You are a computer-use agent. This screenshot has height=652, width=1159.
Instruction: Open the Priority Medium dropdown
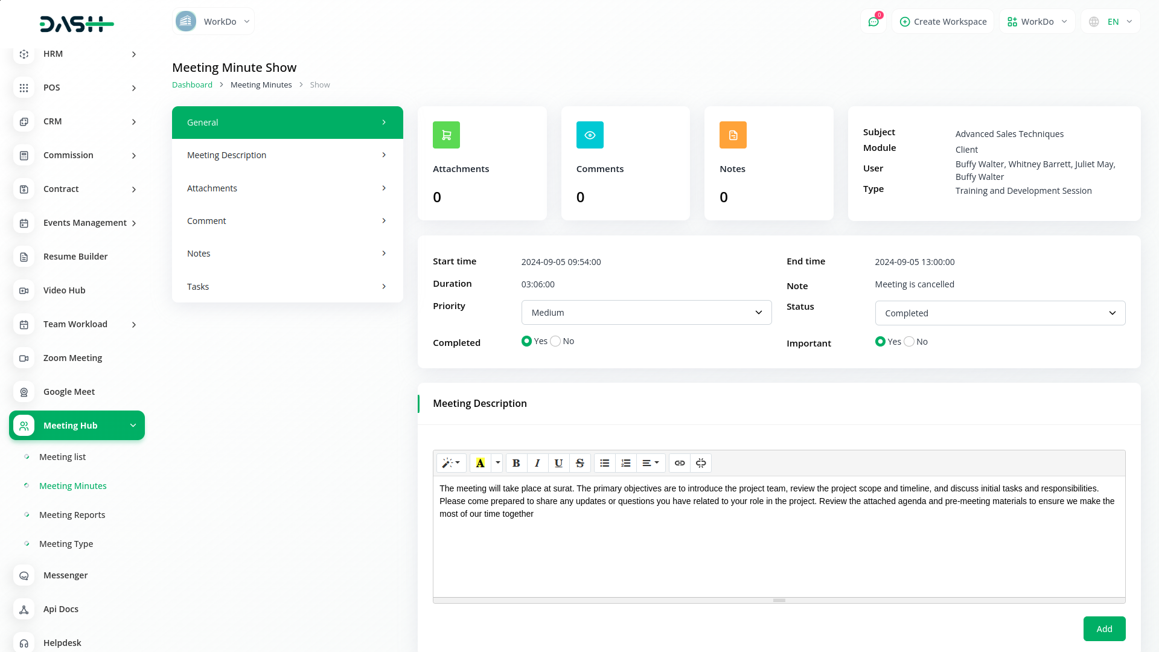pyautogui.click(x=646, y=313)
